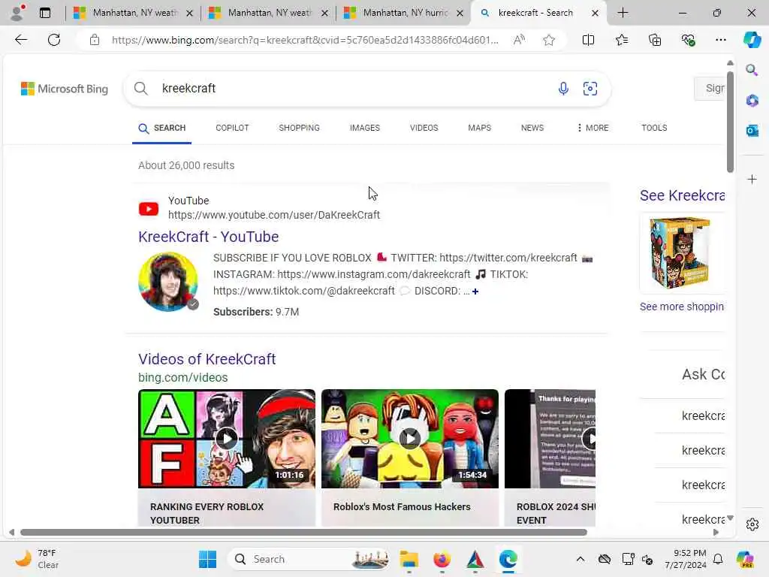Click the vertical page scrollbar
The width and height of the screenshot is (769, 577).
pos(730,122)
